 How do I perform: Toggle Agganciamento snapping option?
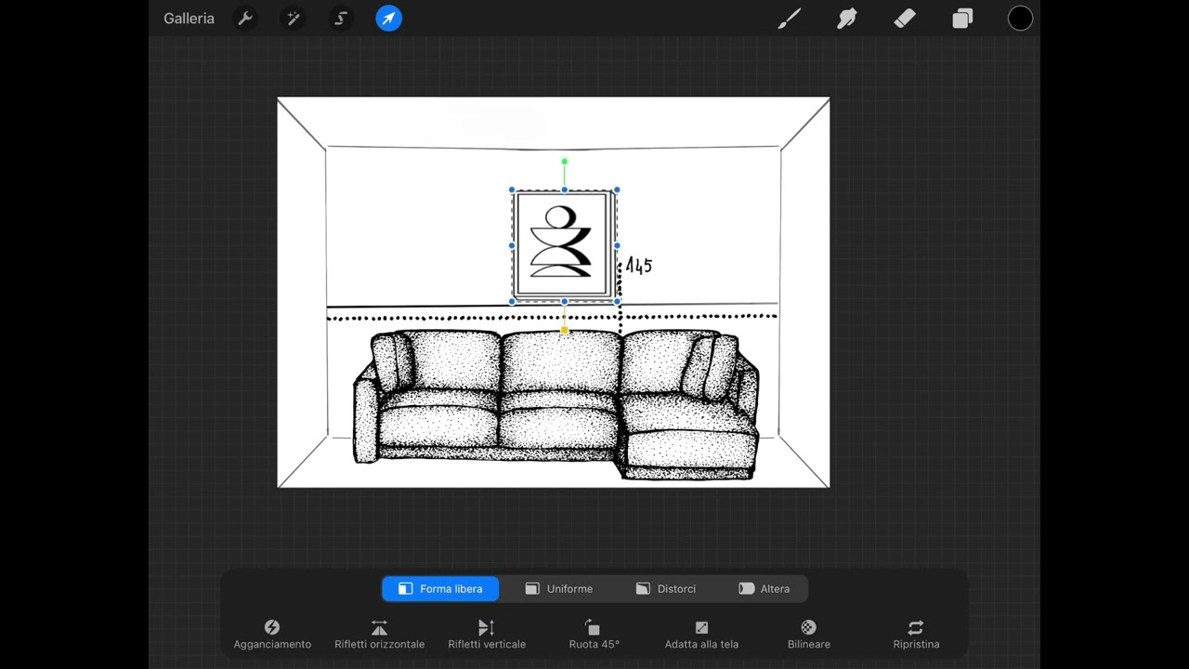coord(272,635)
